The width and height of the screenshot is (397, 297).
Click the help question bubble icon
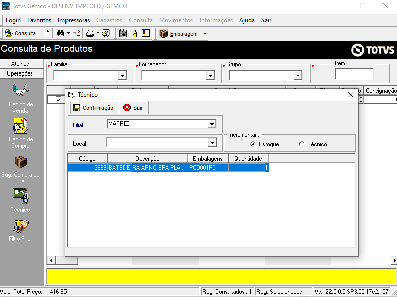click(106, 33)
